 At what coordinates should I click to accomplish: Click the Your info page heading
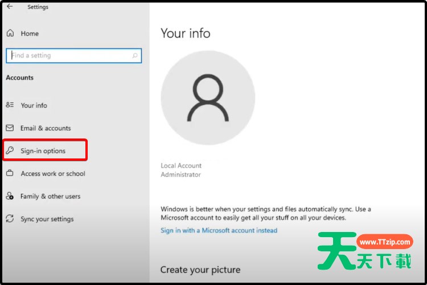coord(186,33)
